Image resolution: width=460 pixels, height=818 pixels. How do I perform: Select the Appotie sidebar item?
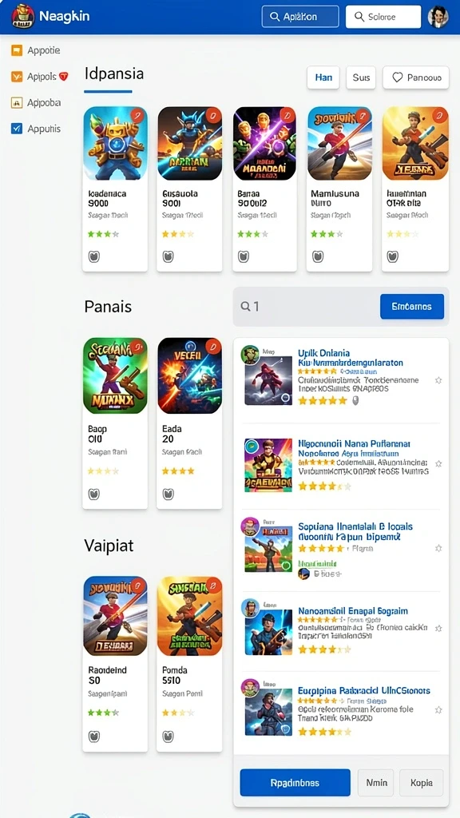click(x=35, y=50)
